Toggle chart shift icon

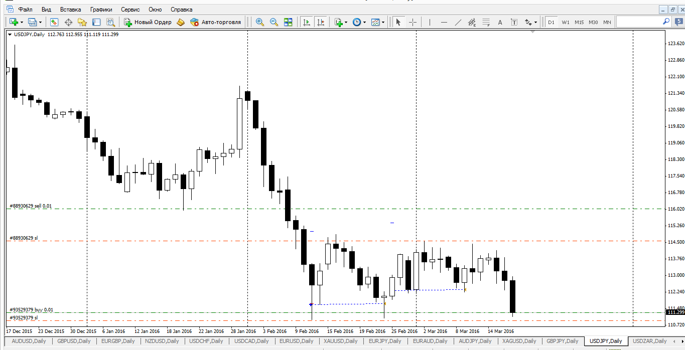pyautogui.click(x=321, y=22)
